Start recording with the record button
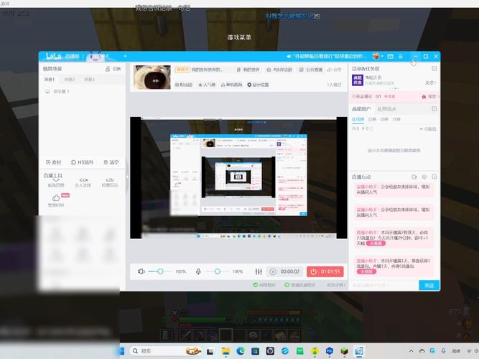Viewport: 479px width, 359px height. tap(273, 271)
